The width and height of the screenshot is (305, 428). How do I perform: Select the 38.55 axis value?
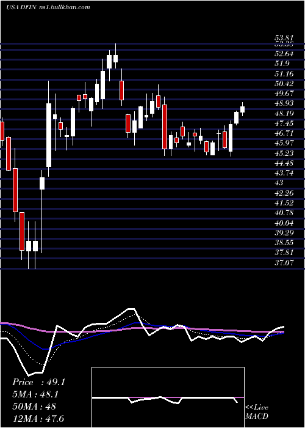tap(284, 243)
